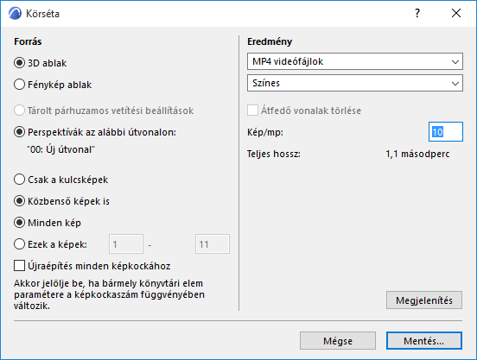Click the end frame field showing 11

pos(213,244)
